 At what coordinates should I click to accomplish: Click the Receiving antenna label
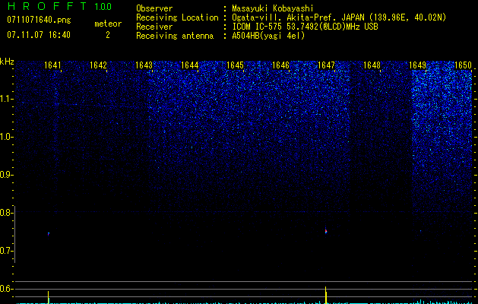coord(175,36)
